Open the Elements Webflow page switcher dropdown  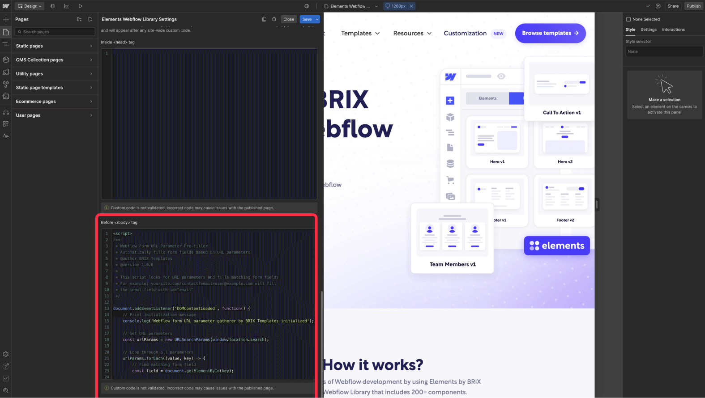[351, 6]
